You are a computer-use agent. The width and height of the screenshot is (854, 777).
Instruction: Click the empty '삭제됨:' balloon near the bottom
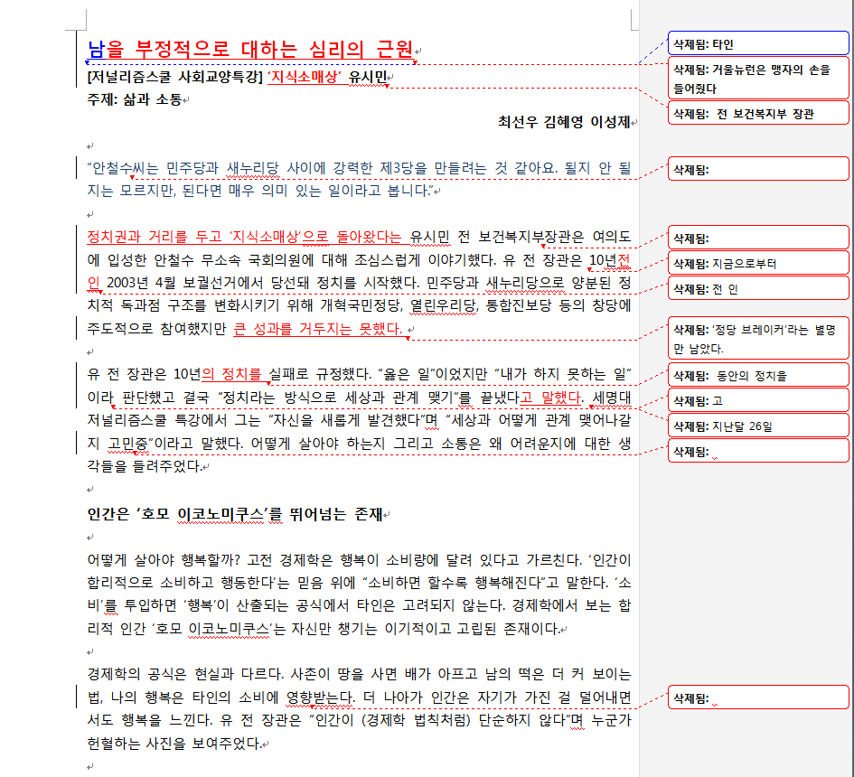coord(757,697)
